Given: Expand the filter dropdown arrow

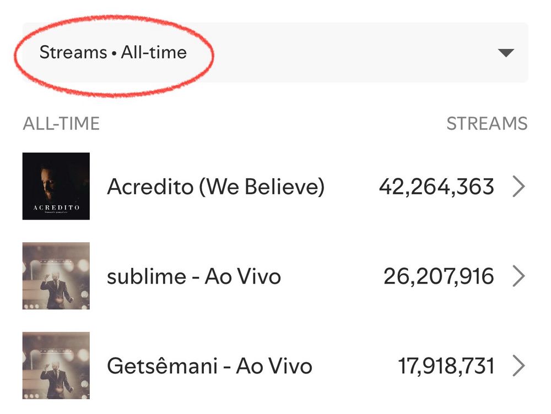Looking at the screenshot, I should click(505, 53).
